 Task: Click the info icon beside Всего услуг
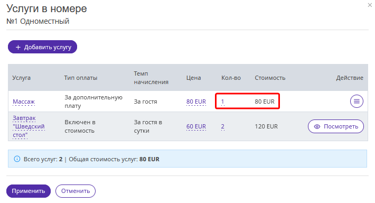point(17,159)
